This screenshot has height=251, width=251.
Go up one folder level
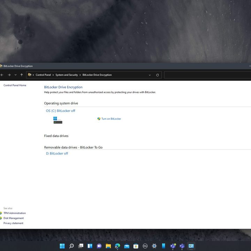click(22, 75)
